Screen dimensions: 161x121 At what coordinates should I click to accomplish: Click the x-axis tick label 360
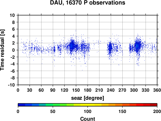point(157,90)
